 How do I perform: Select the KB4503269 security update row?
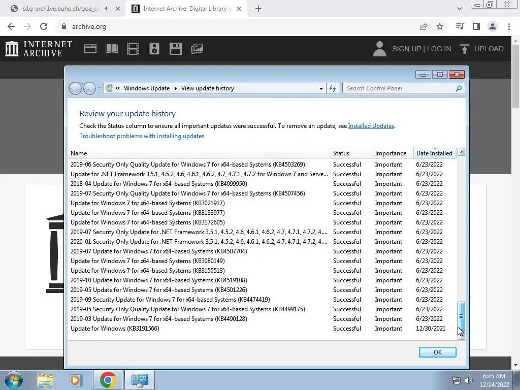point(262,165)
